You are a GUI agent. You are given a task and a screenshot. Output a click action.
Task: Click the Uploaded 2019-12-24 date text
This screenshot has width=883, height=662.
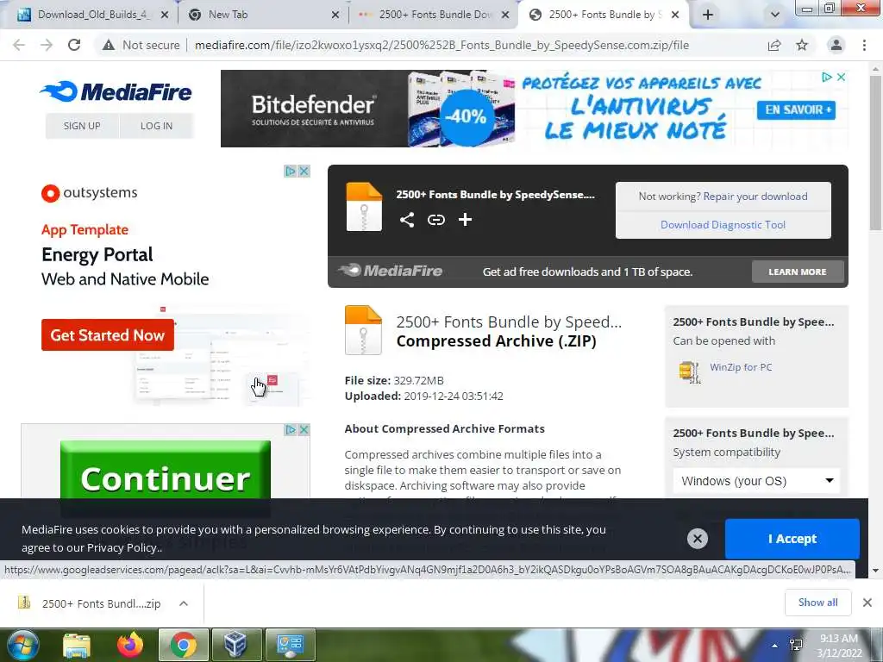(424, 397)
